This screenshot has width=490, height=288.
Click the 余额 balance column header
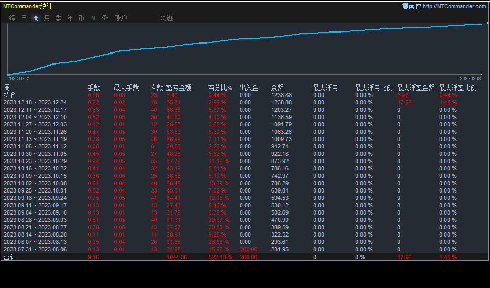click(277, 88)
